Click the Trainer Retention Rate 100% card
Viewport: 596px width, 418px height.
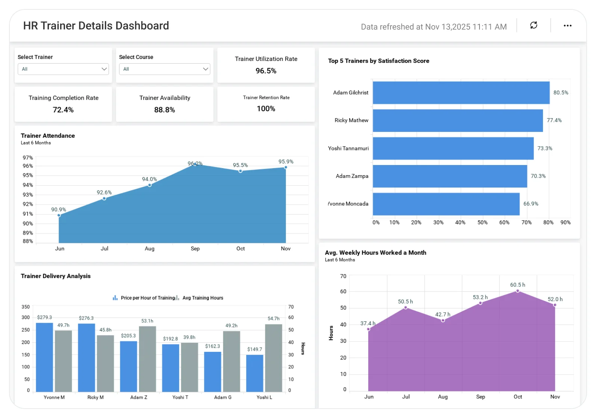pyautogui.click(x=266, y=104)
